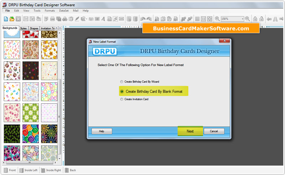Click the closed padlock lock icon
This screenshot has height=175, width=285.
tap(255, 19)
